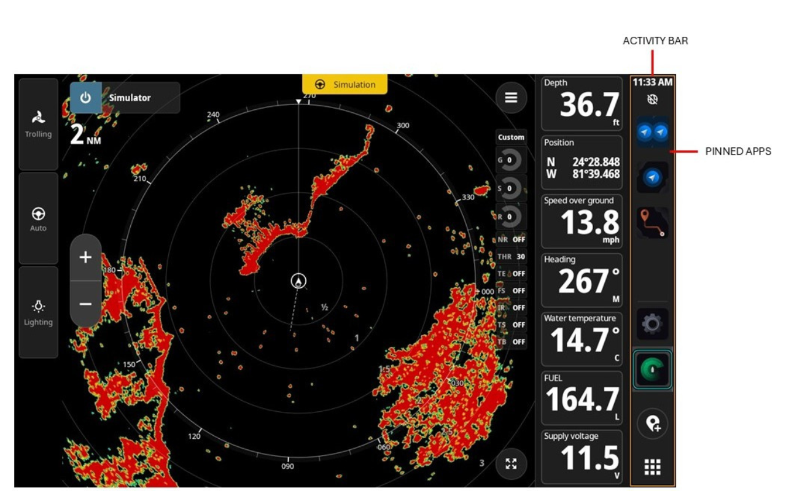Open the pinned single chart app
Image resolution: width=786 pixels, height=491 pixels.
[652, 177]
